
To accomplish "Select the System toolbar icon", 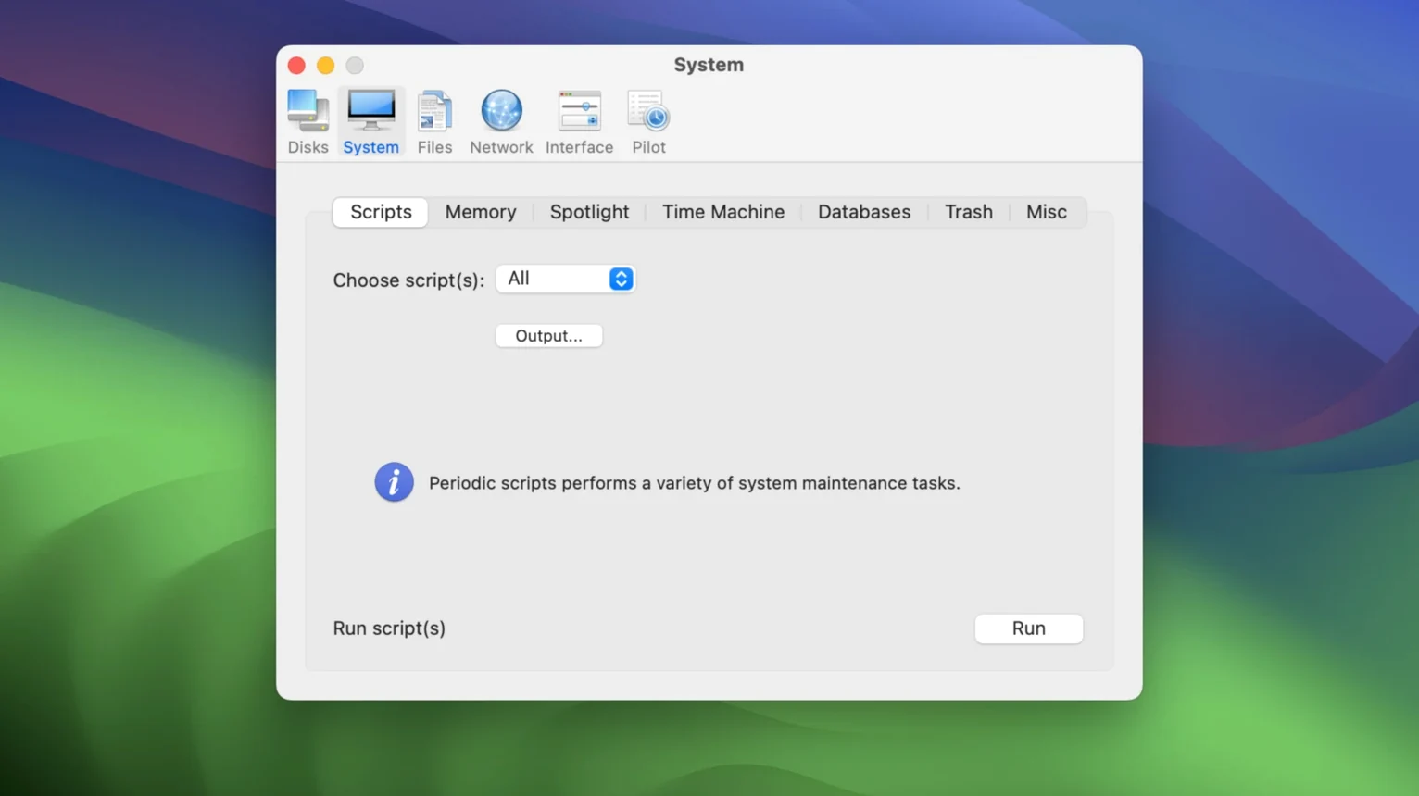I will 370,122.
